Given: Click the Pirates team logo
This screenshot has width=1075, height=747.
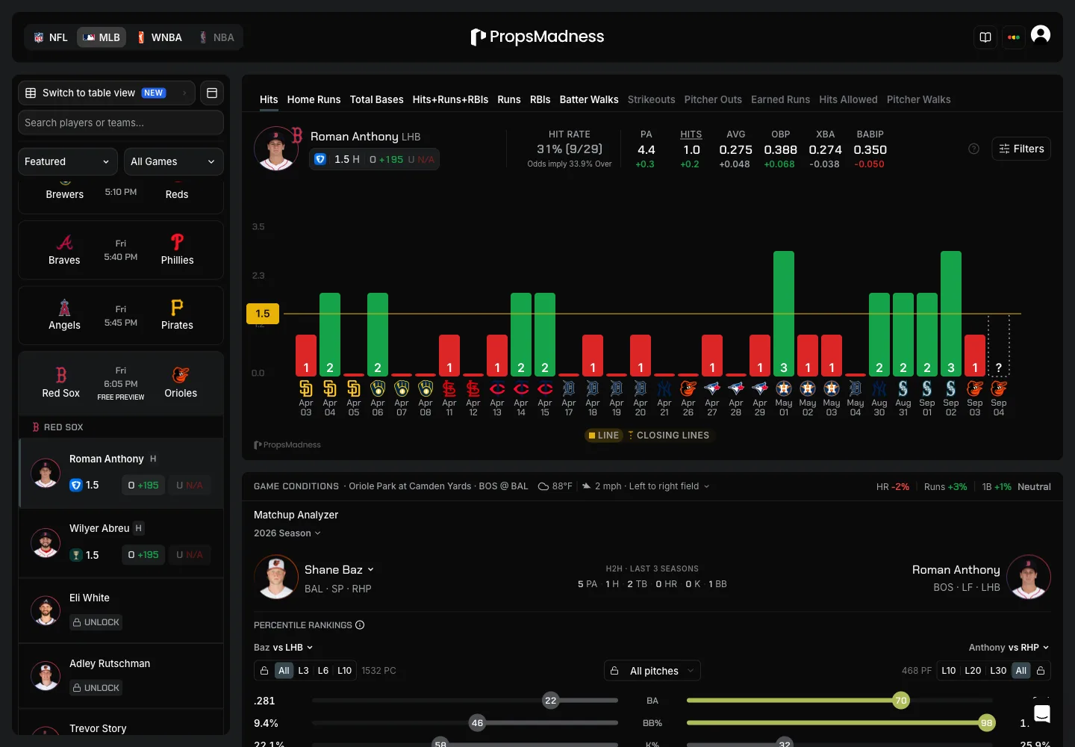Looking at the screenshot, I should [177, 307].
